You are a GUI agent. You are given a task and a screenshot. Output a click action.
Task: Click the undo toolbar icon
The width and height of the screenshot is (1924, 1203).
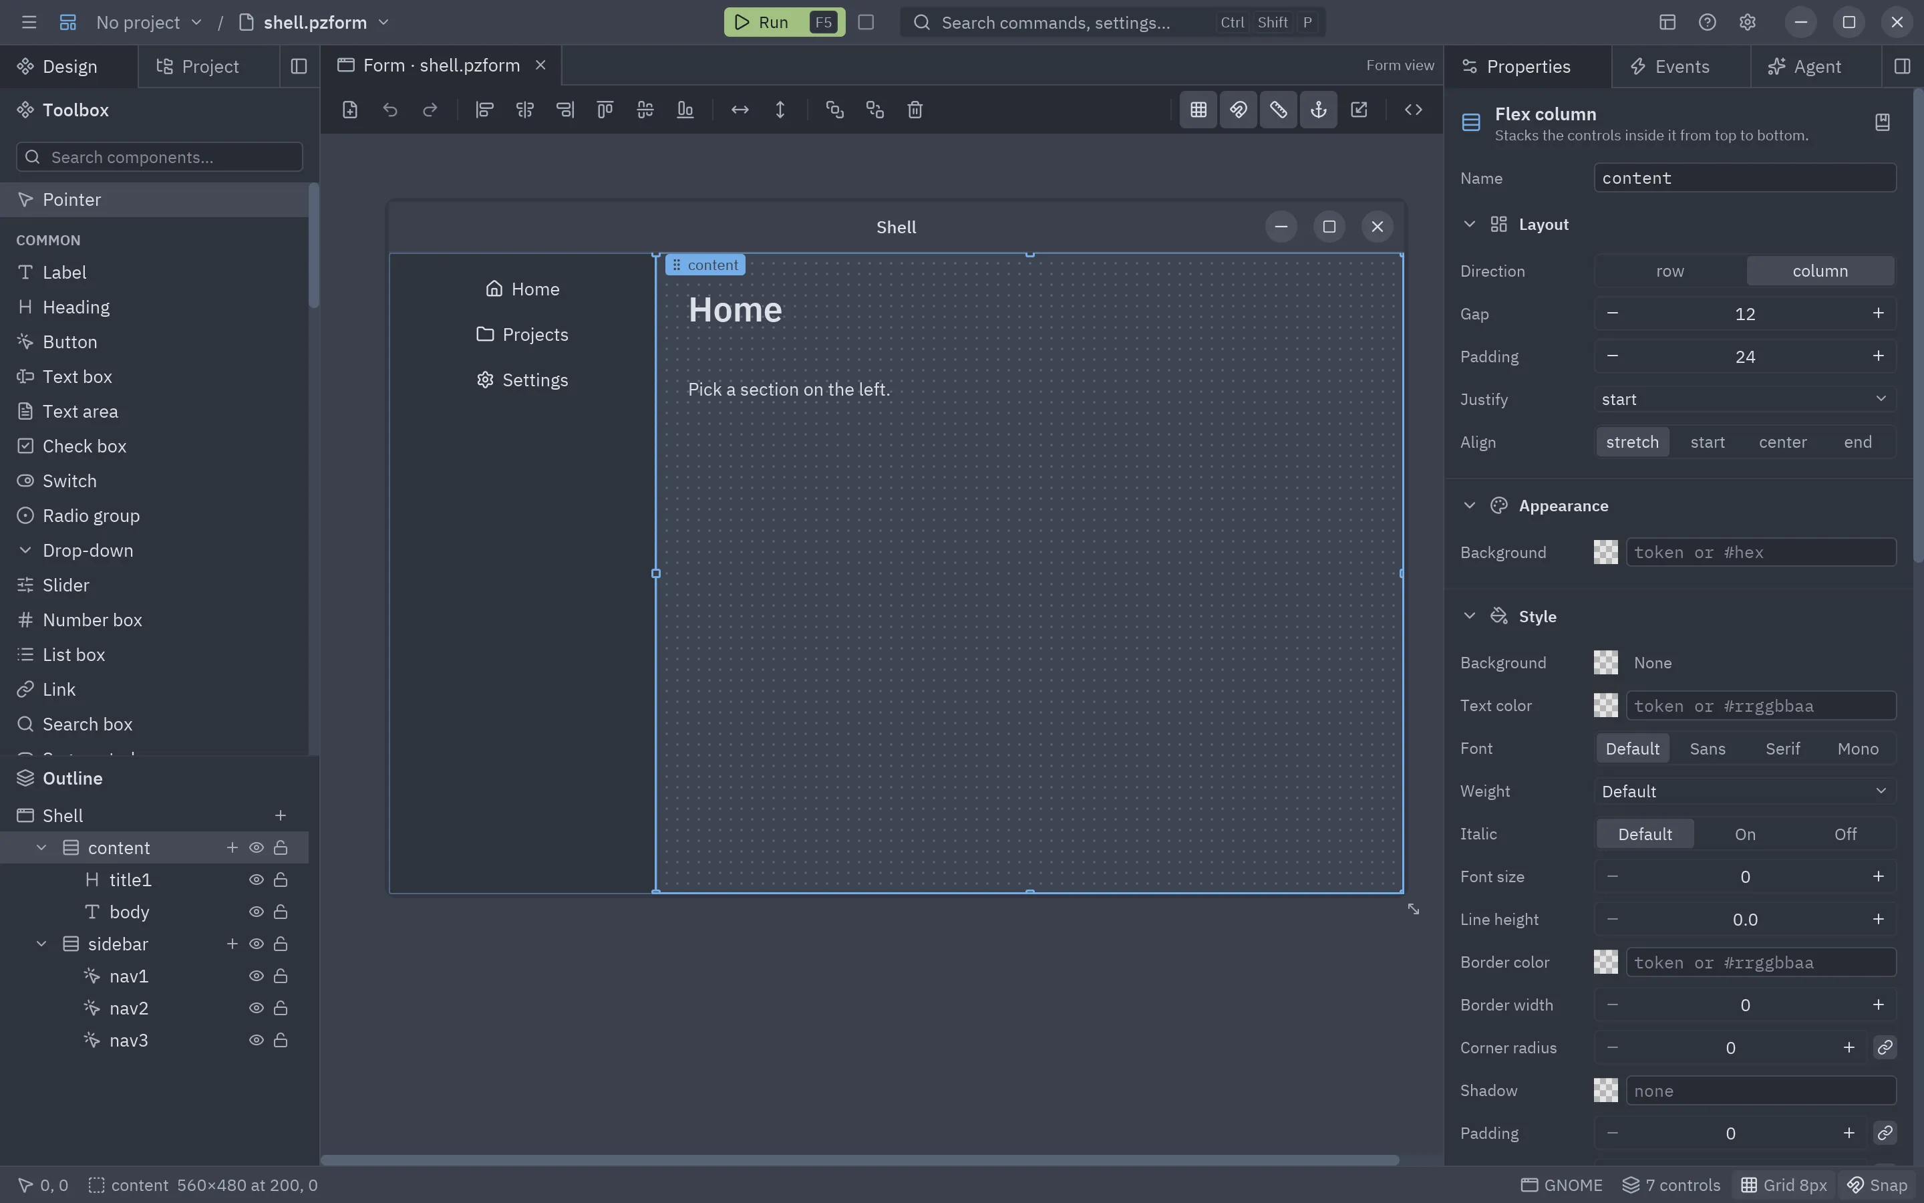pos(389,110)
